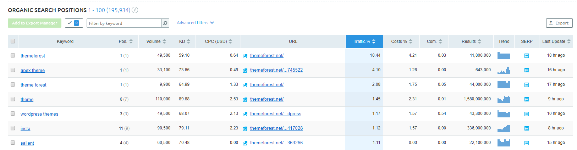Viewport: 577px width, 150px height.
Task: Click Add to Export Manager button
Action: 34,23
